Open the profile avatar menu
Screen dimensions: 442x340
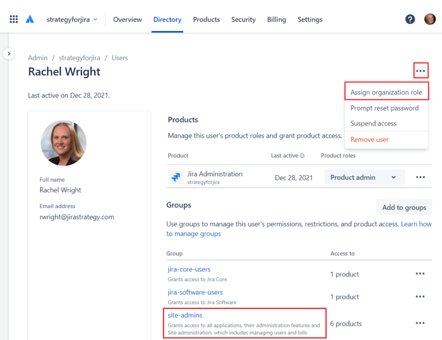point(430,19)
